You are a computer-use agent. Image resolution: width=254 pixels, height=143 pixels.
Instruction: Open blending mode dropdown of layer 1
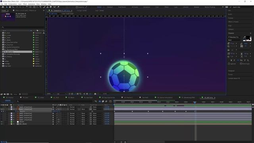[73, 107]
